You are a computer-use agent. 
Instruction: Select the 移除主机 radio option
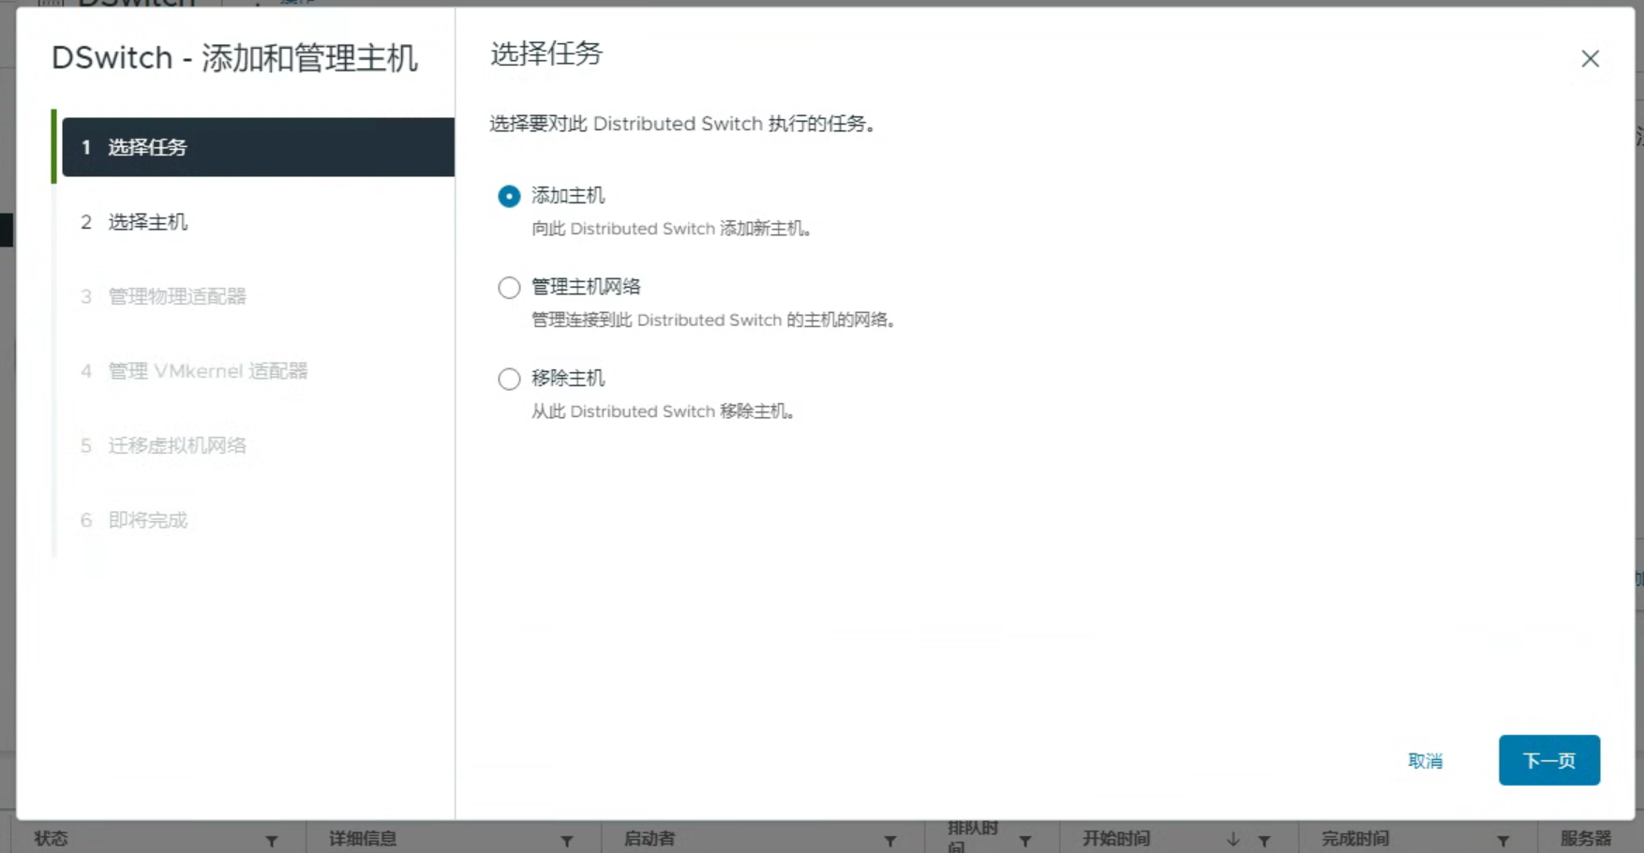coord(509,379)
